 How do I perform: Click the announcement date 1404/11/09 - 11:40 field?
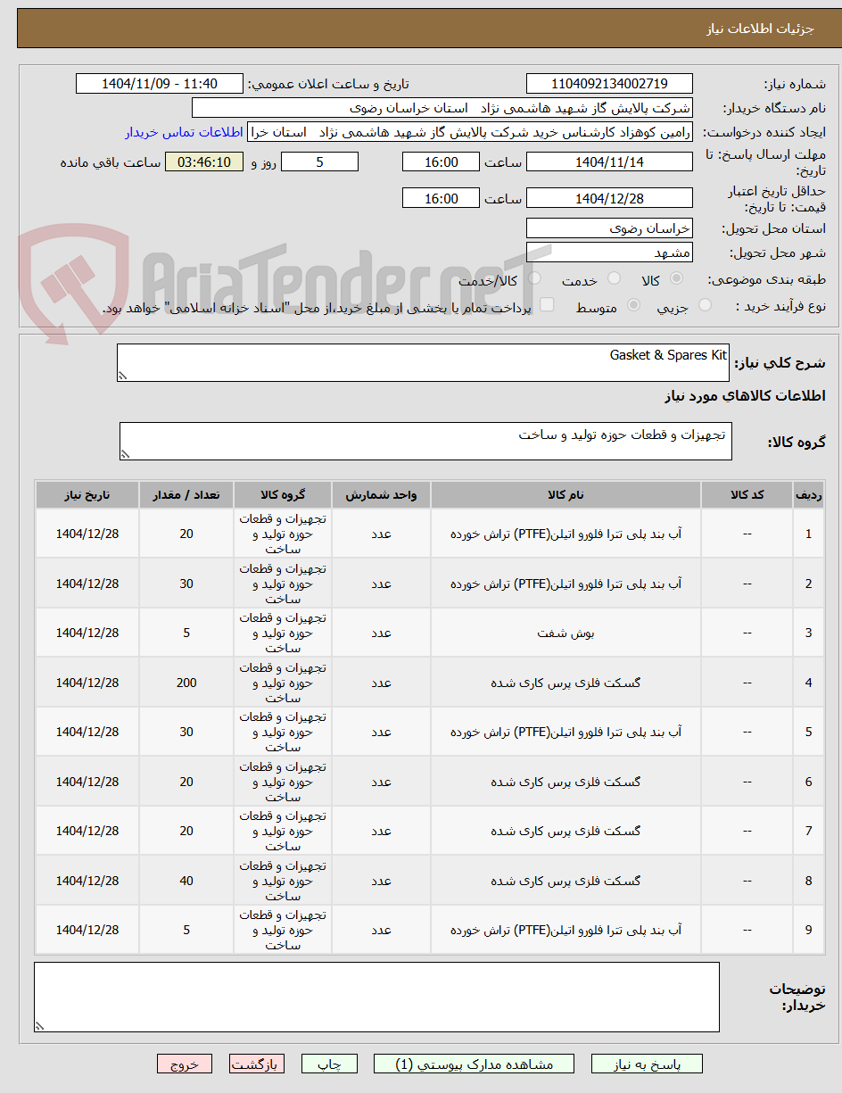160,84
